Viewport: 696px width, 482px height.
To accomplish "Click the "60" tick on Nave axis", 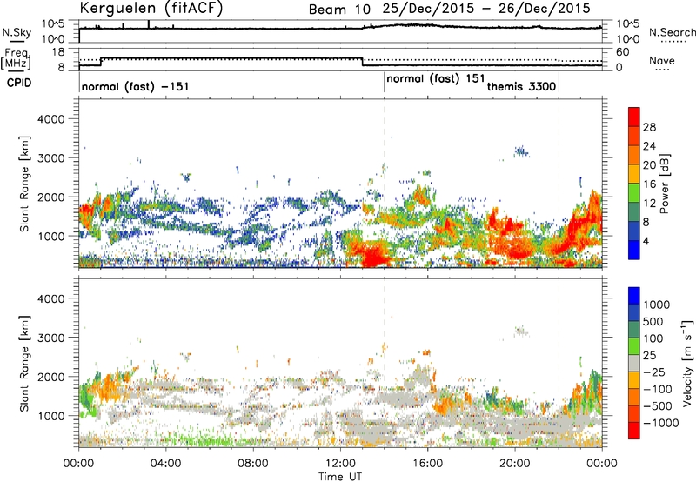I will pyautogui.click(x=623, y=52).
